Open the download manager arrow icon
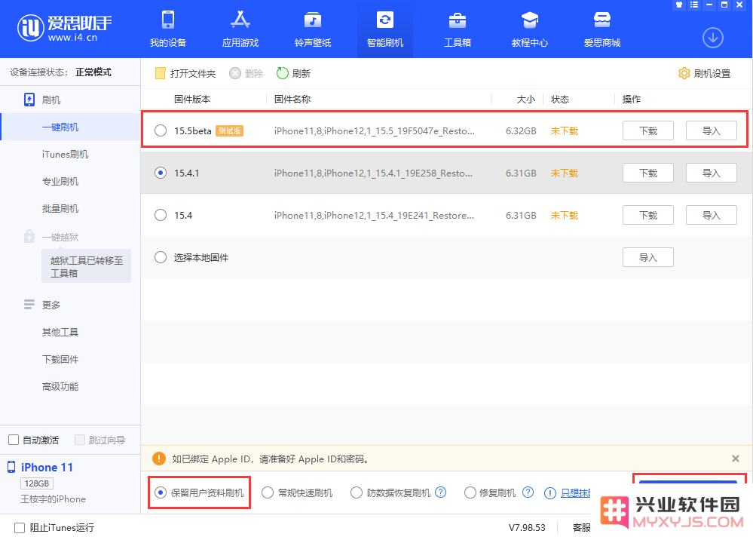Viewport: 753px width, 540px height. pyautogui.click(x=712, y=38)
